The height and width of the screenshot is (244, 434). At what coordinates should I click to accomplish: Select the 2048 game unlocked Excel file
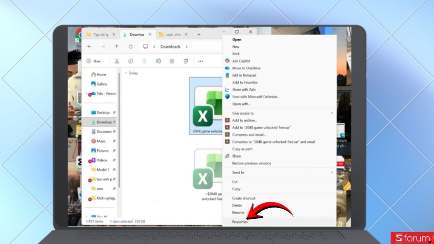(206, 106)
